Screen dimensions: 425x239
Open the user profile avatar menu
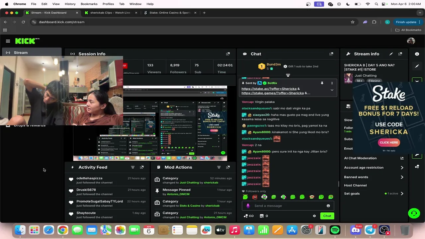(411, 41)
